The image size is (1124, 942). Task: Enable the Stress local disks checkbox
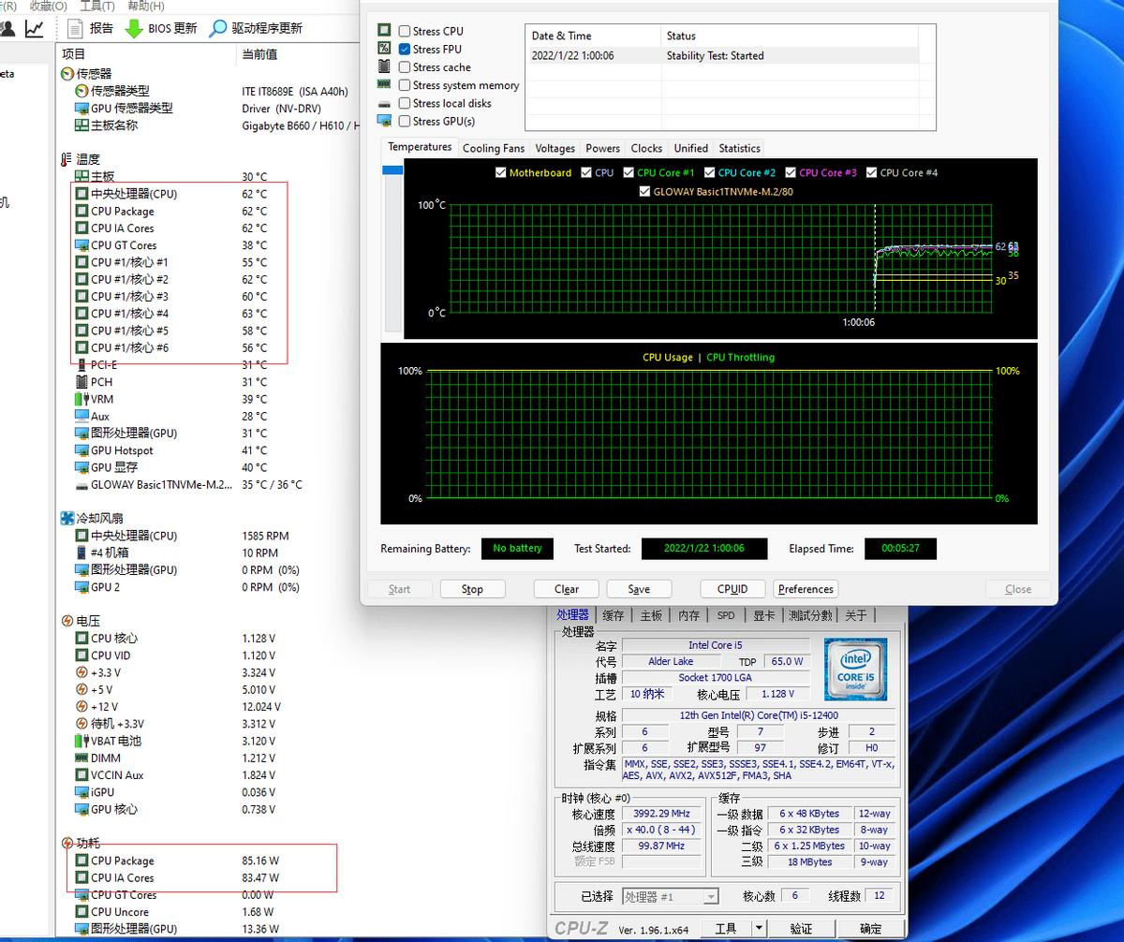point(405,103)
